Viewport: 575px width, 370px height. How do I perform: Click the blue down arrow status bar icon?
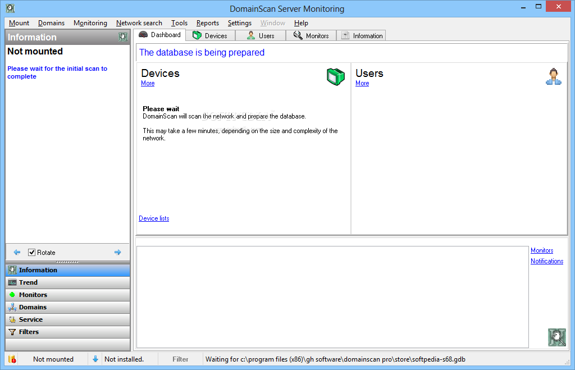click(x=95, y=359)
